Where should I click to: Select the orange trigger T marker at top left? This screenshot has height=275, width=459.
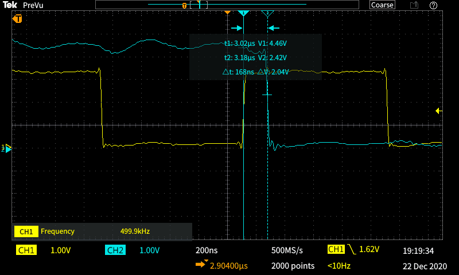(x=18, y=19)
